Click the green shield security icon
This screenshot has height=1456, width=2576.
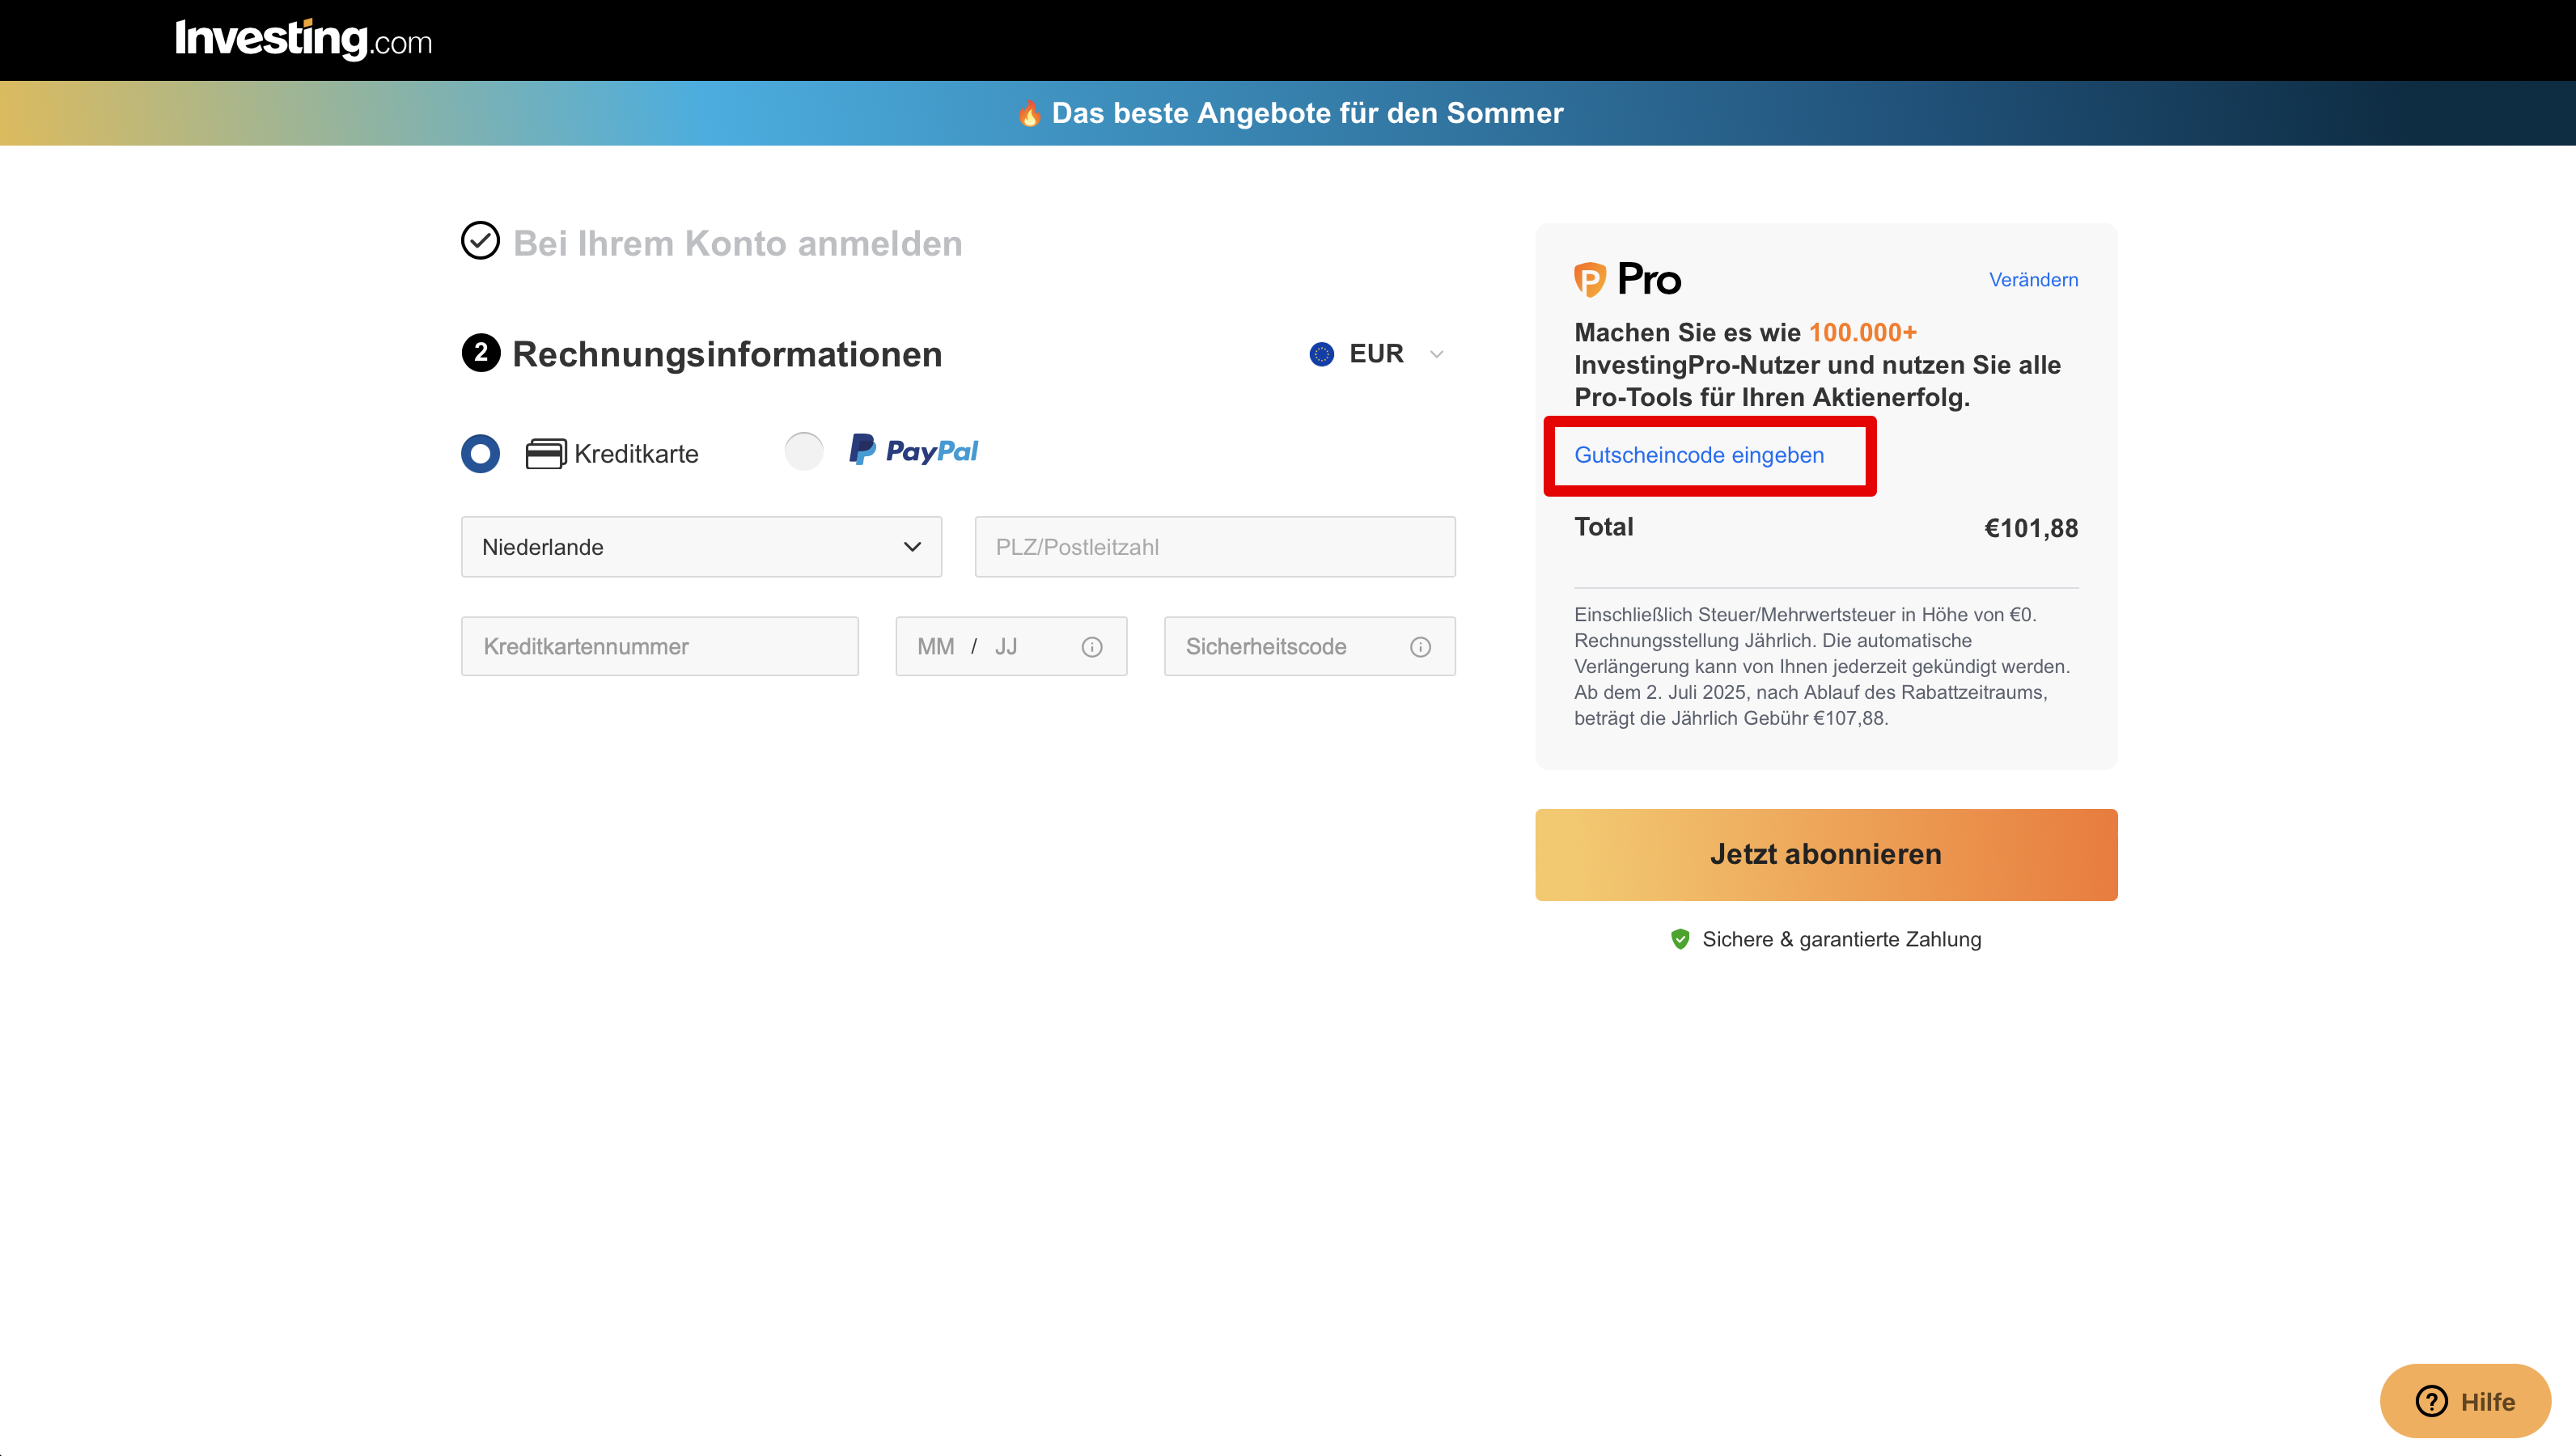point(1680,939)
